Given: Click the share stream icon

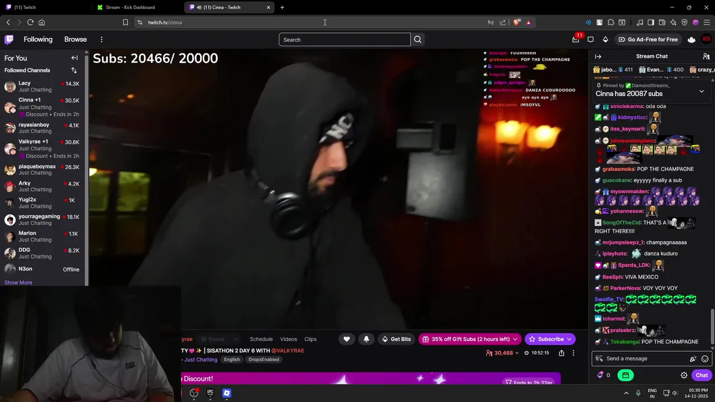Looking at the screenshot, I should 561,353.
